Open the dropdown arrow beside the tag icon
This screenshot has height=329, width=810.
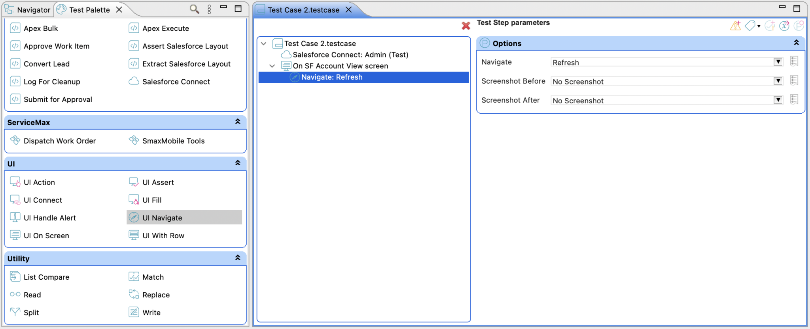tap(759, 26)
